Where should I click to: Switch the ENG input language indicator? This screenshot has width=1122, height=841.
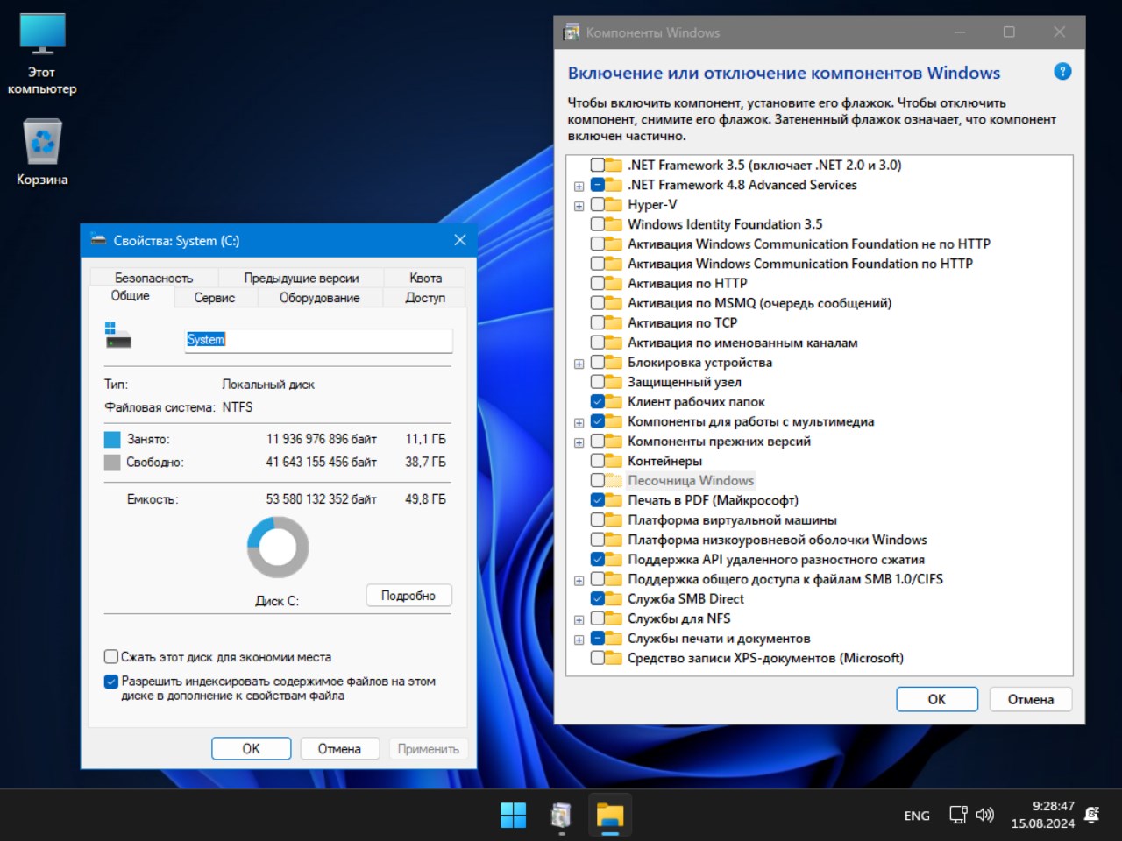(917, 816)
